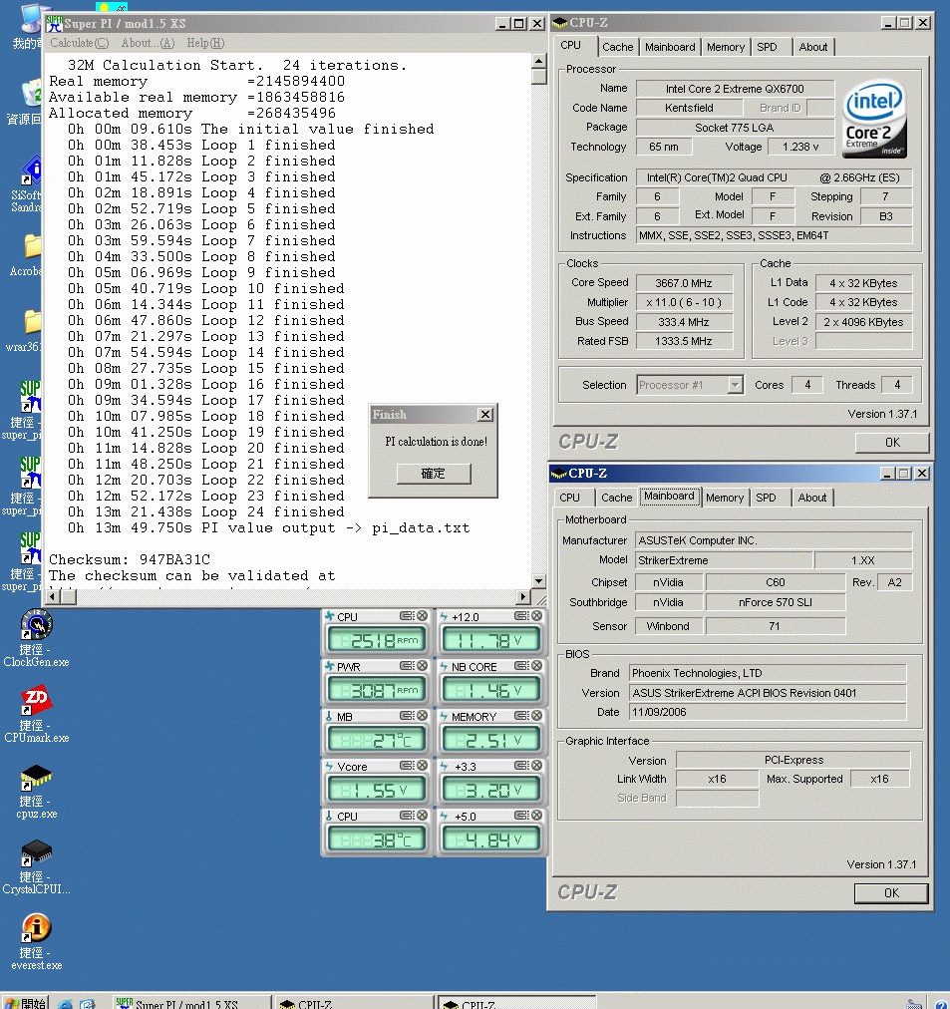Image resolution: width=950 pixels, height=1009 pixels.
Task: Open Help menu in Super PI
Action: (x=205, y=43)
